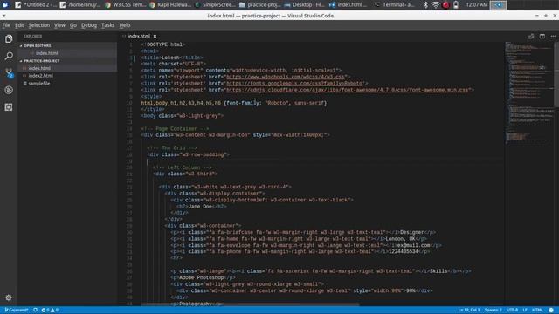Viewport: 559px width, 314px height.
Task: Open the Debug menu
Action: point(89,25)
